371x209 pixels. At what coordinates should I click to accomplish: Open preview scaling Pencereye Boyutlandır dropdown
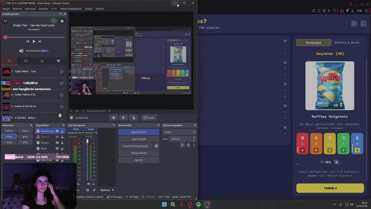tap(99, 111)
